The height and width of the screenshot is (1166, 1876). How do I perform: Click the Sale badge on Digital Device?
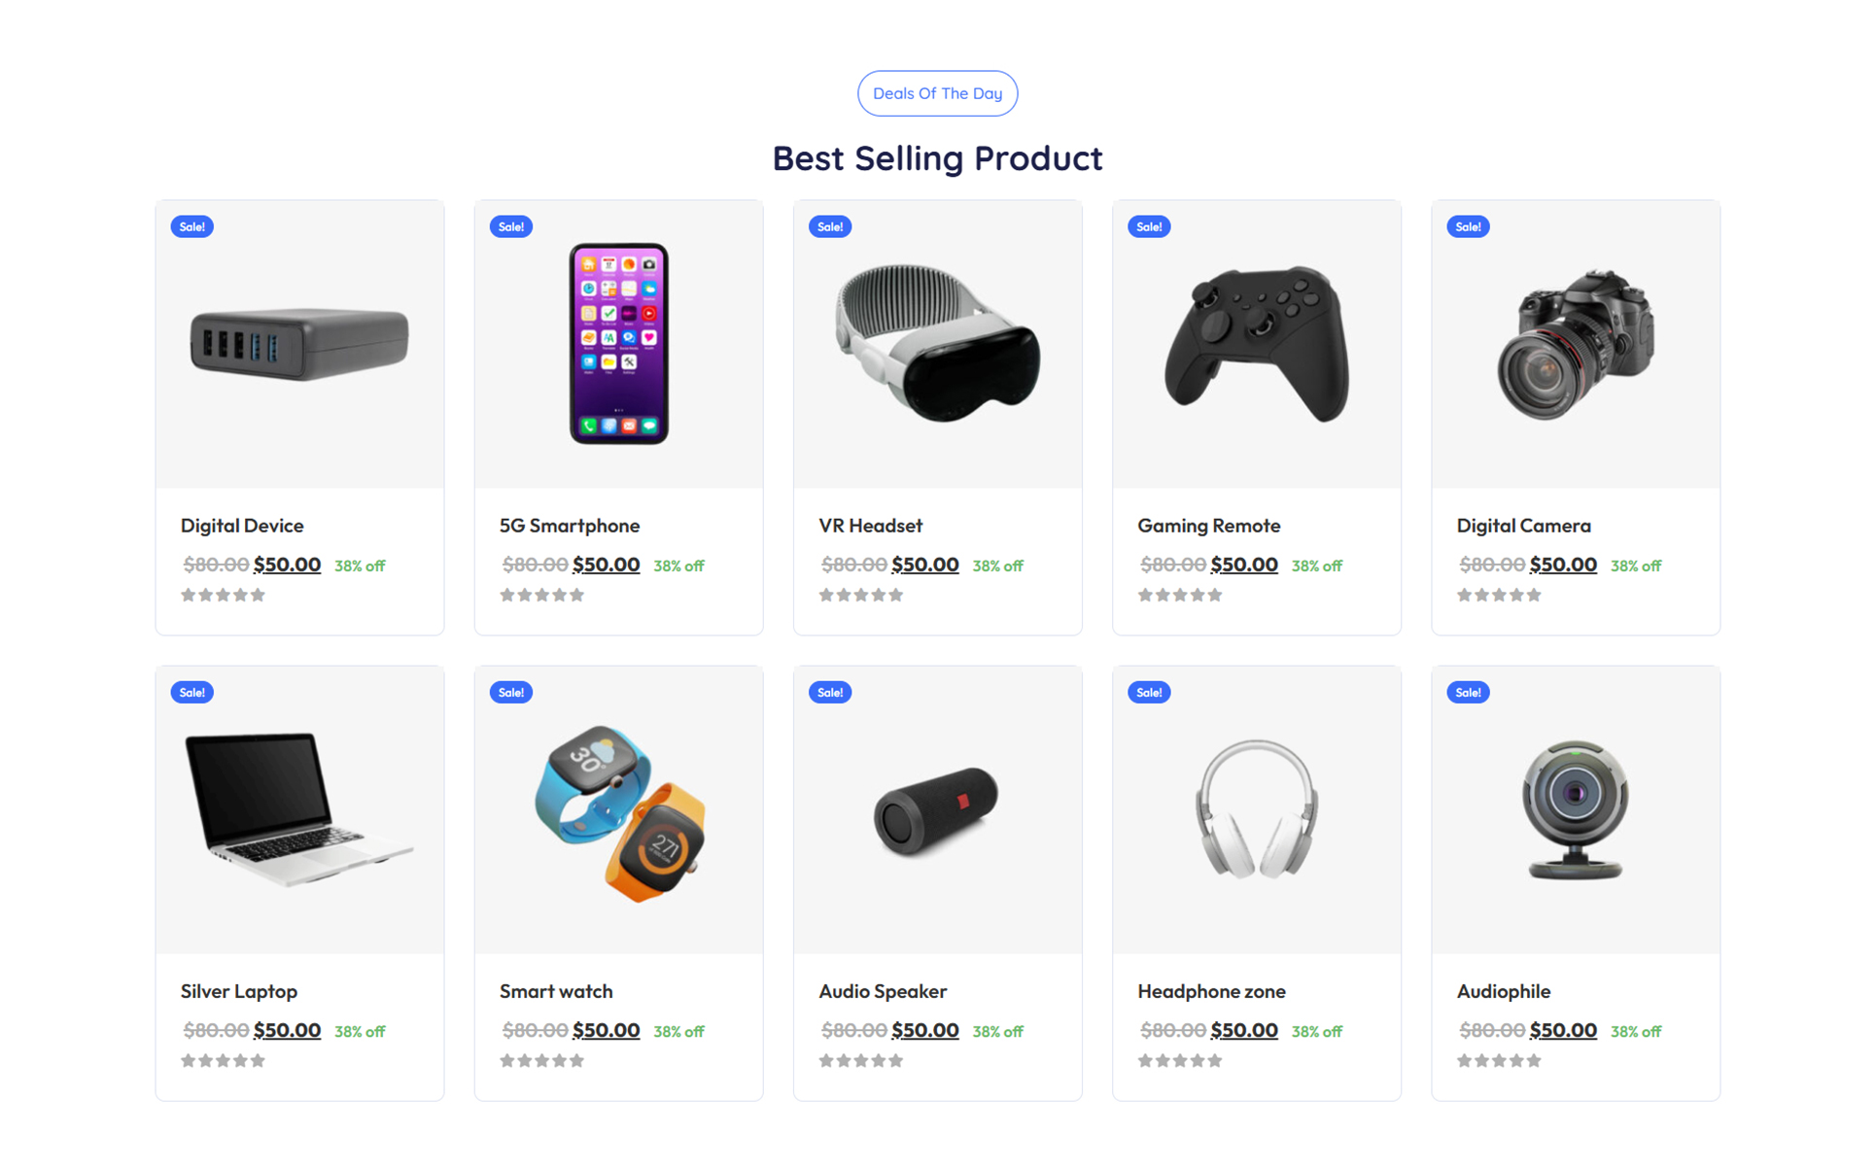192,226
